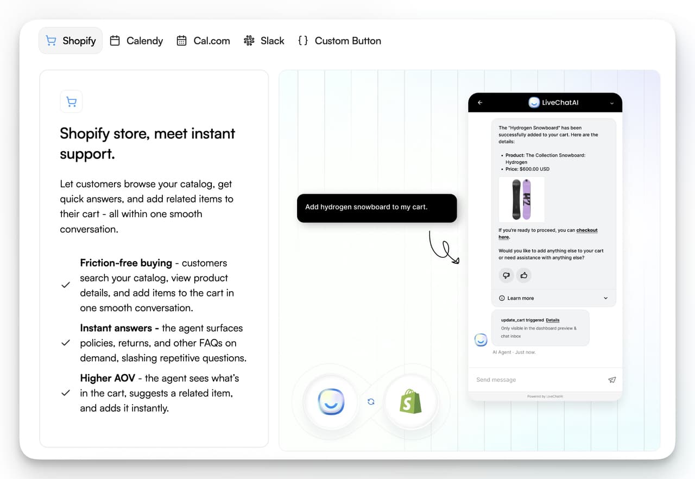Click the 'Instant answers' bold label

click(x=116, y=328)
